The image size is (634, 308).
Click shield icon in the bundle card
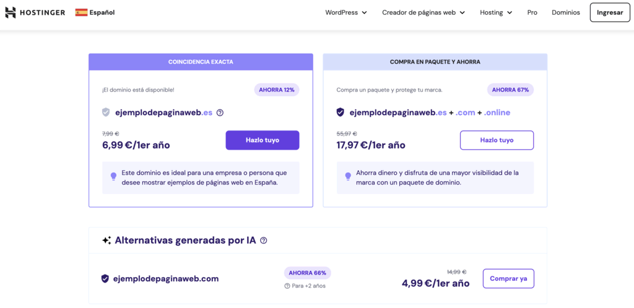click(340, 113)
